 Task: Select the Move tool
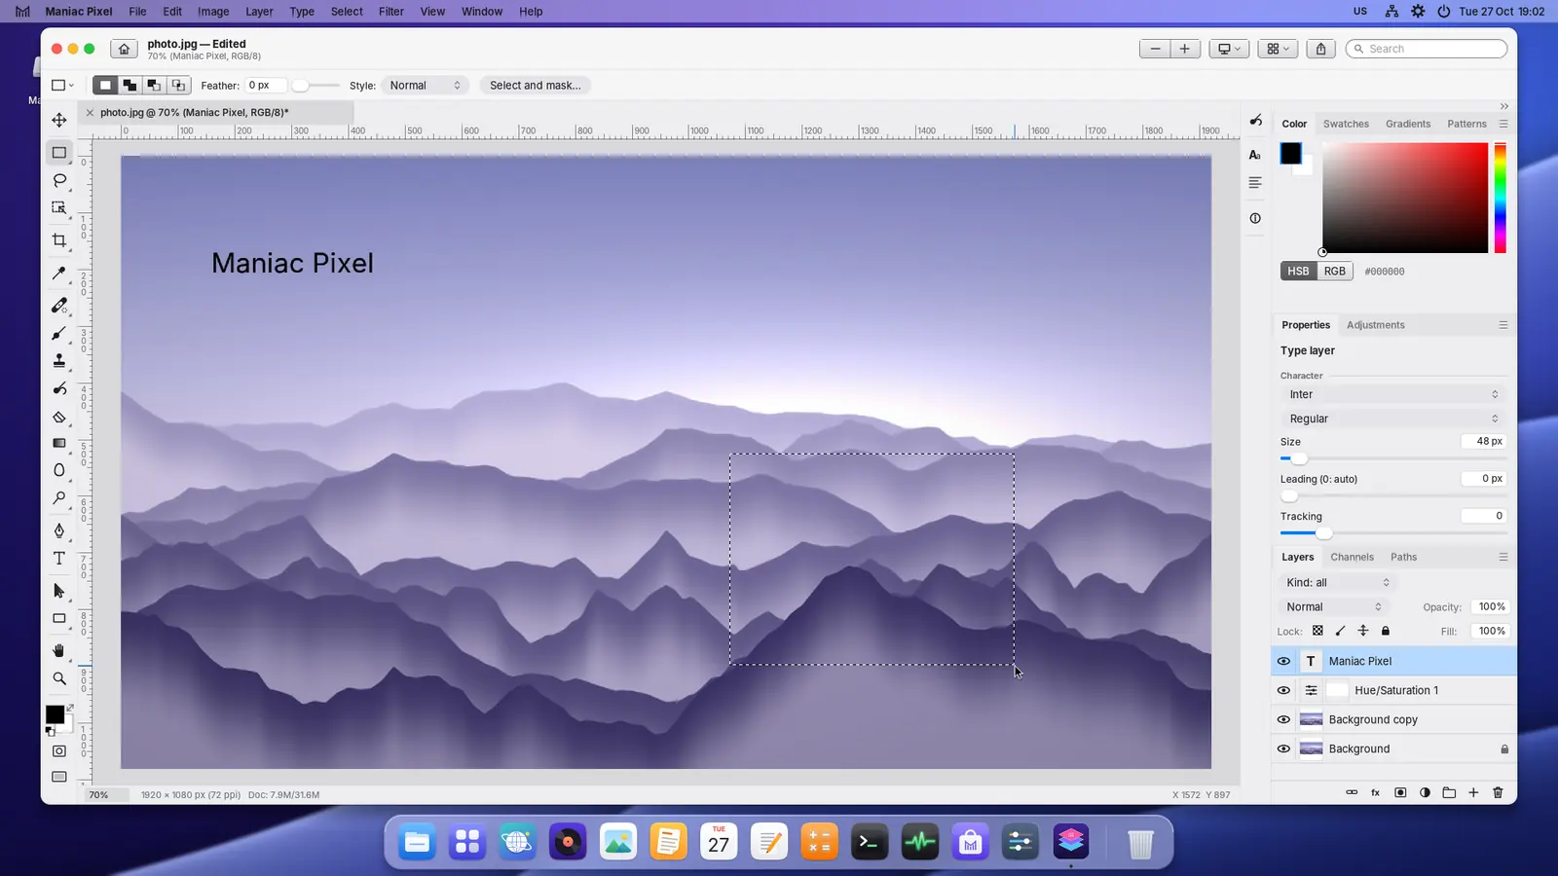click(59, 120)
